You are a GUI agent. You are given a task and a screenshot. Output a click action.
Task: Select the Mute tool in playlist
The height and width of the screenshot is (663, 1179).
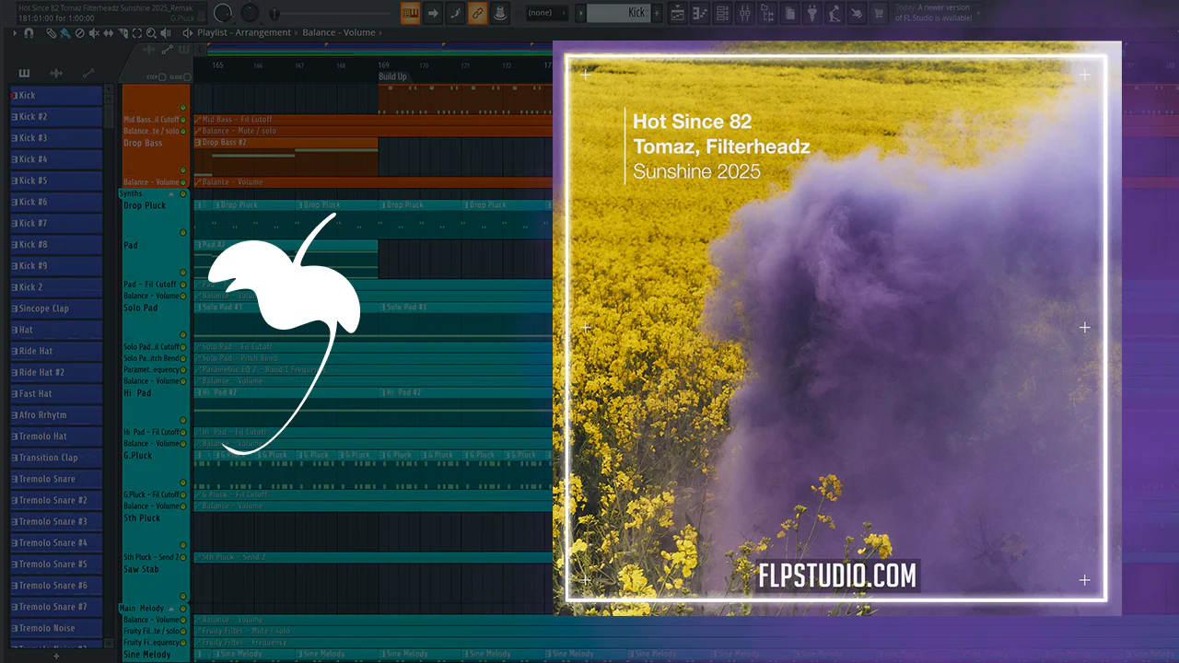[x=94, y=33]
